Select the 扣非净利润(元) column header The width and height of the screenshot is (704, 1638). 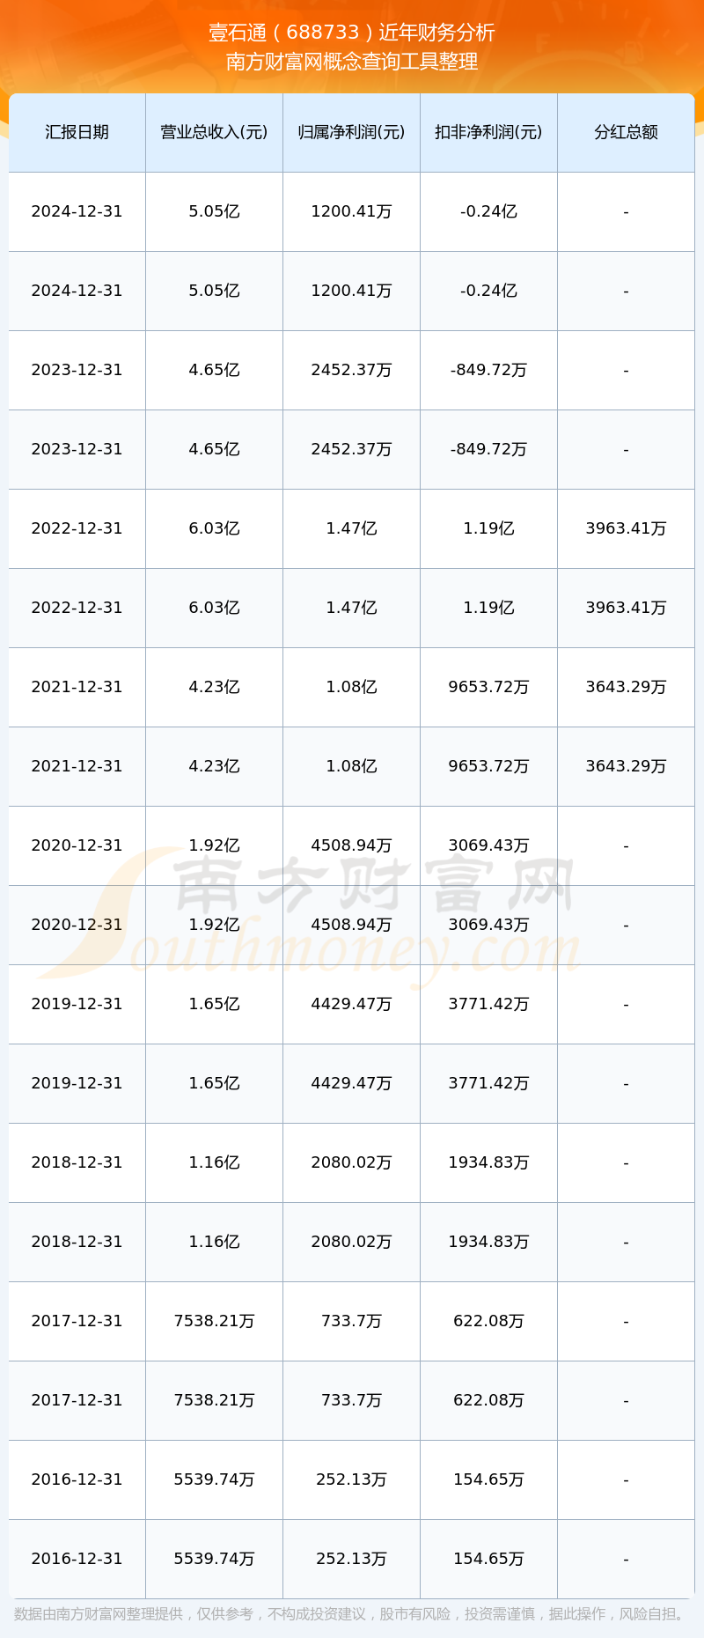point(488,132)
